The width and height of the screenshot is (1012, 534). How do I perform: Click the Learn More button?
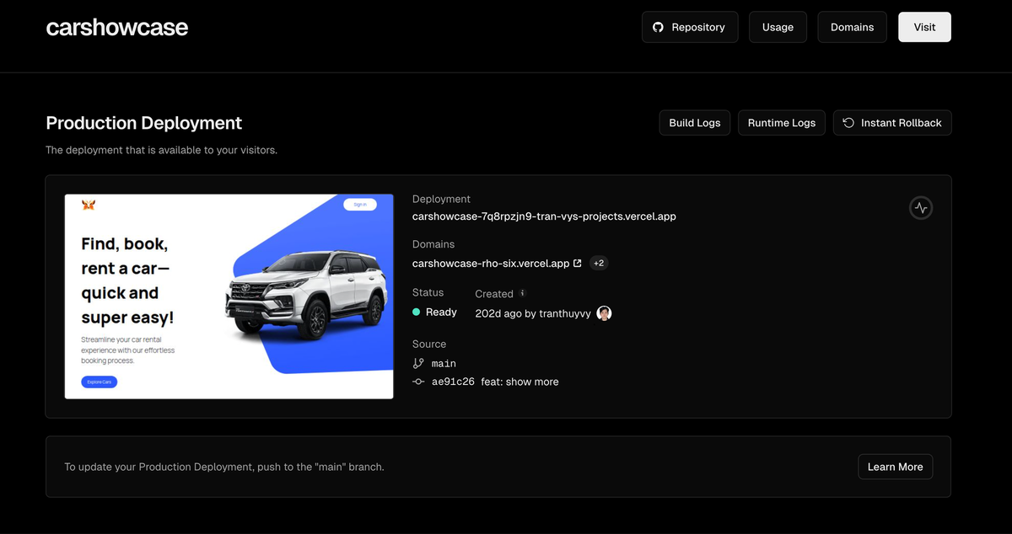tap(895, 467)
